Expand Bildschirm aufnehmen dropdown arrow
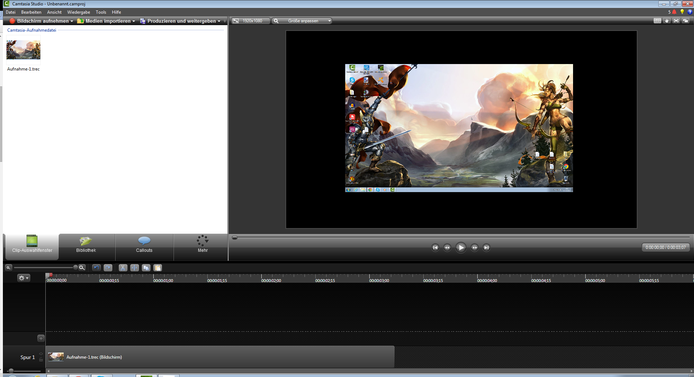 [72, 21]
